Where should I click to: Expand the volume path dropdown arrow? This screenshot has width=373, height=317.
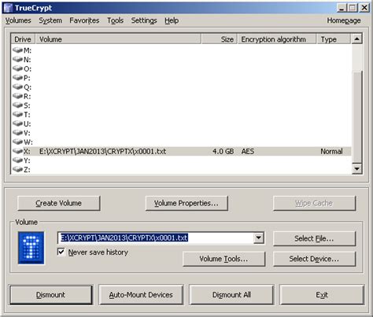259,238
